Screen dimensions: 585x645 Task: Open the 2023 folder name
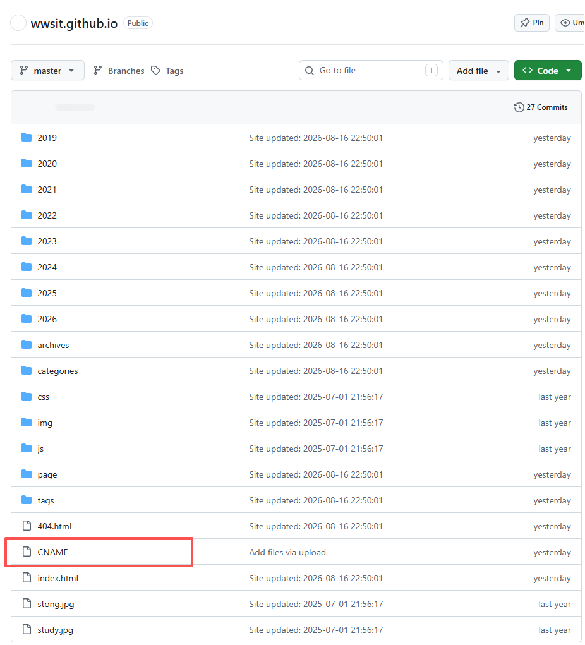pyautogui.click(x=47, y=241)
